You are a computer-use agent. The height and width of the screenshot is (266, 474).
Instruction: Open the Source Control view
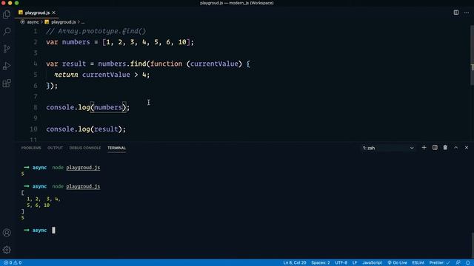click(x=7, y=49)
